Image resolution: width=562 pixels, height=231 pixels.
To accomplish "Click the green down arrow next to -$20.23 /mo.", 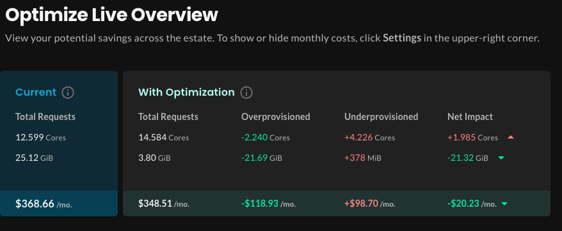I will pyautogui.click(x=504, y=204).
